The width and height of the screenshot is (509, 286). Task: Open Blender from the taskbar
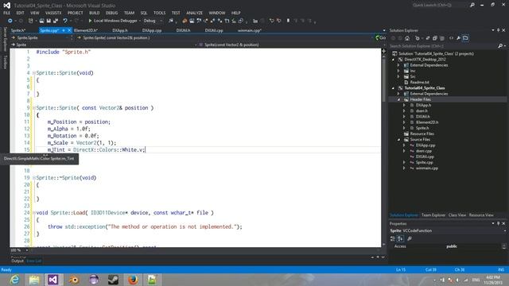74,280
